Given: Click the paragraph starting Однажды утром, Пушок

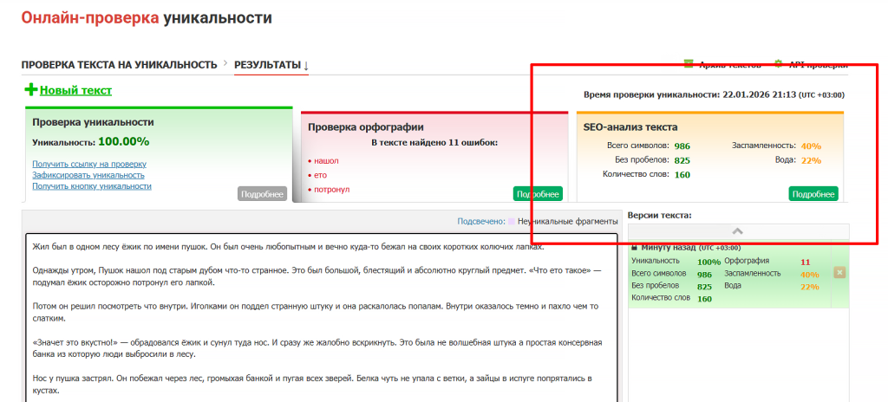Looking at the screenshot, I should [x=317, y=276].
